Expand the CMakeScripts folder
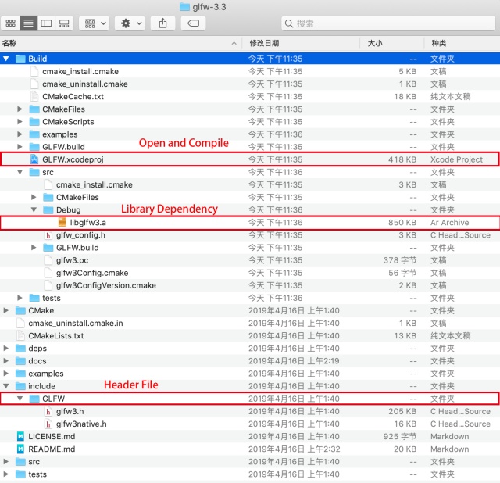This screenshot has width=500, height=483. (20, 122)
